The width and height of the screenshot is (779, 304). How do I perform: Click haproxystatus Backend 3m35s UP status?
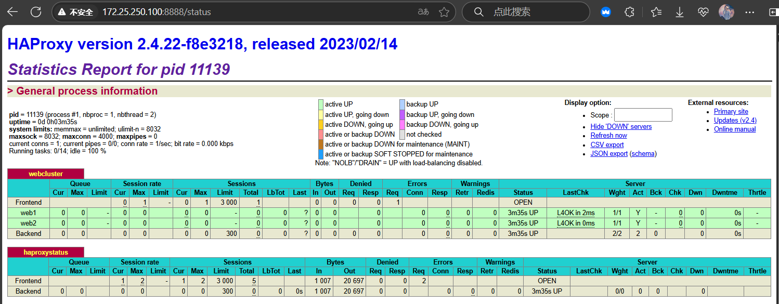click(547, 291)
